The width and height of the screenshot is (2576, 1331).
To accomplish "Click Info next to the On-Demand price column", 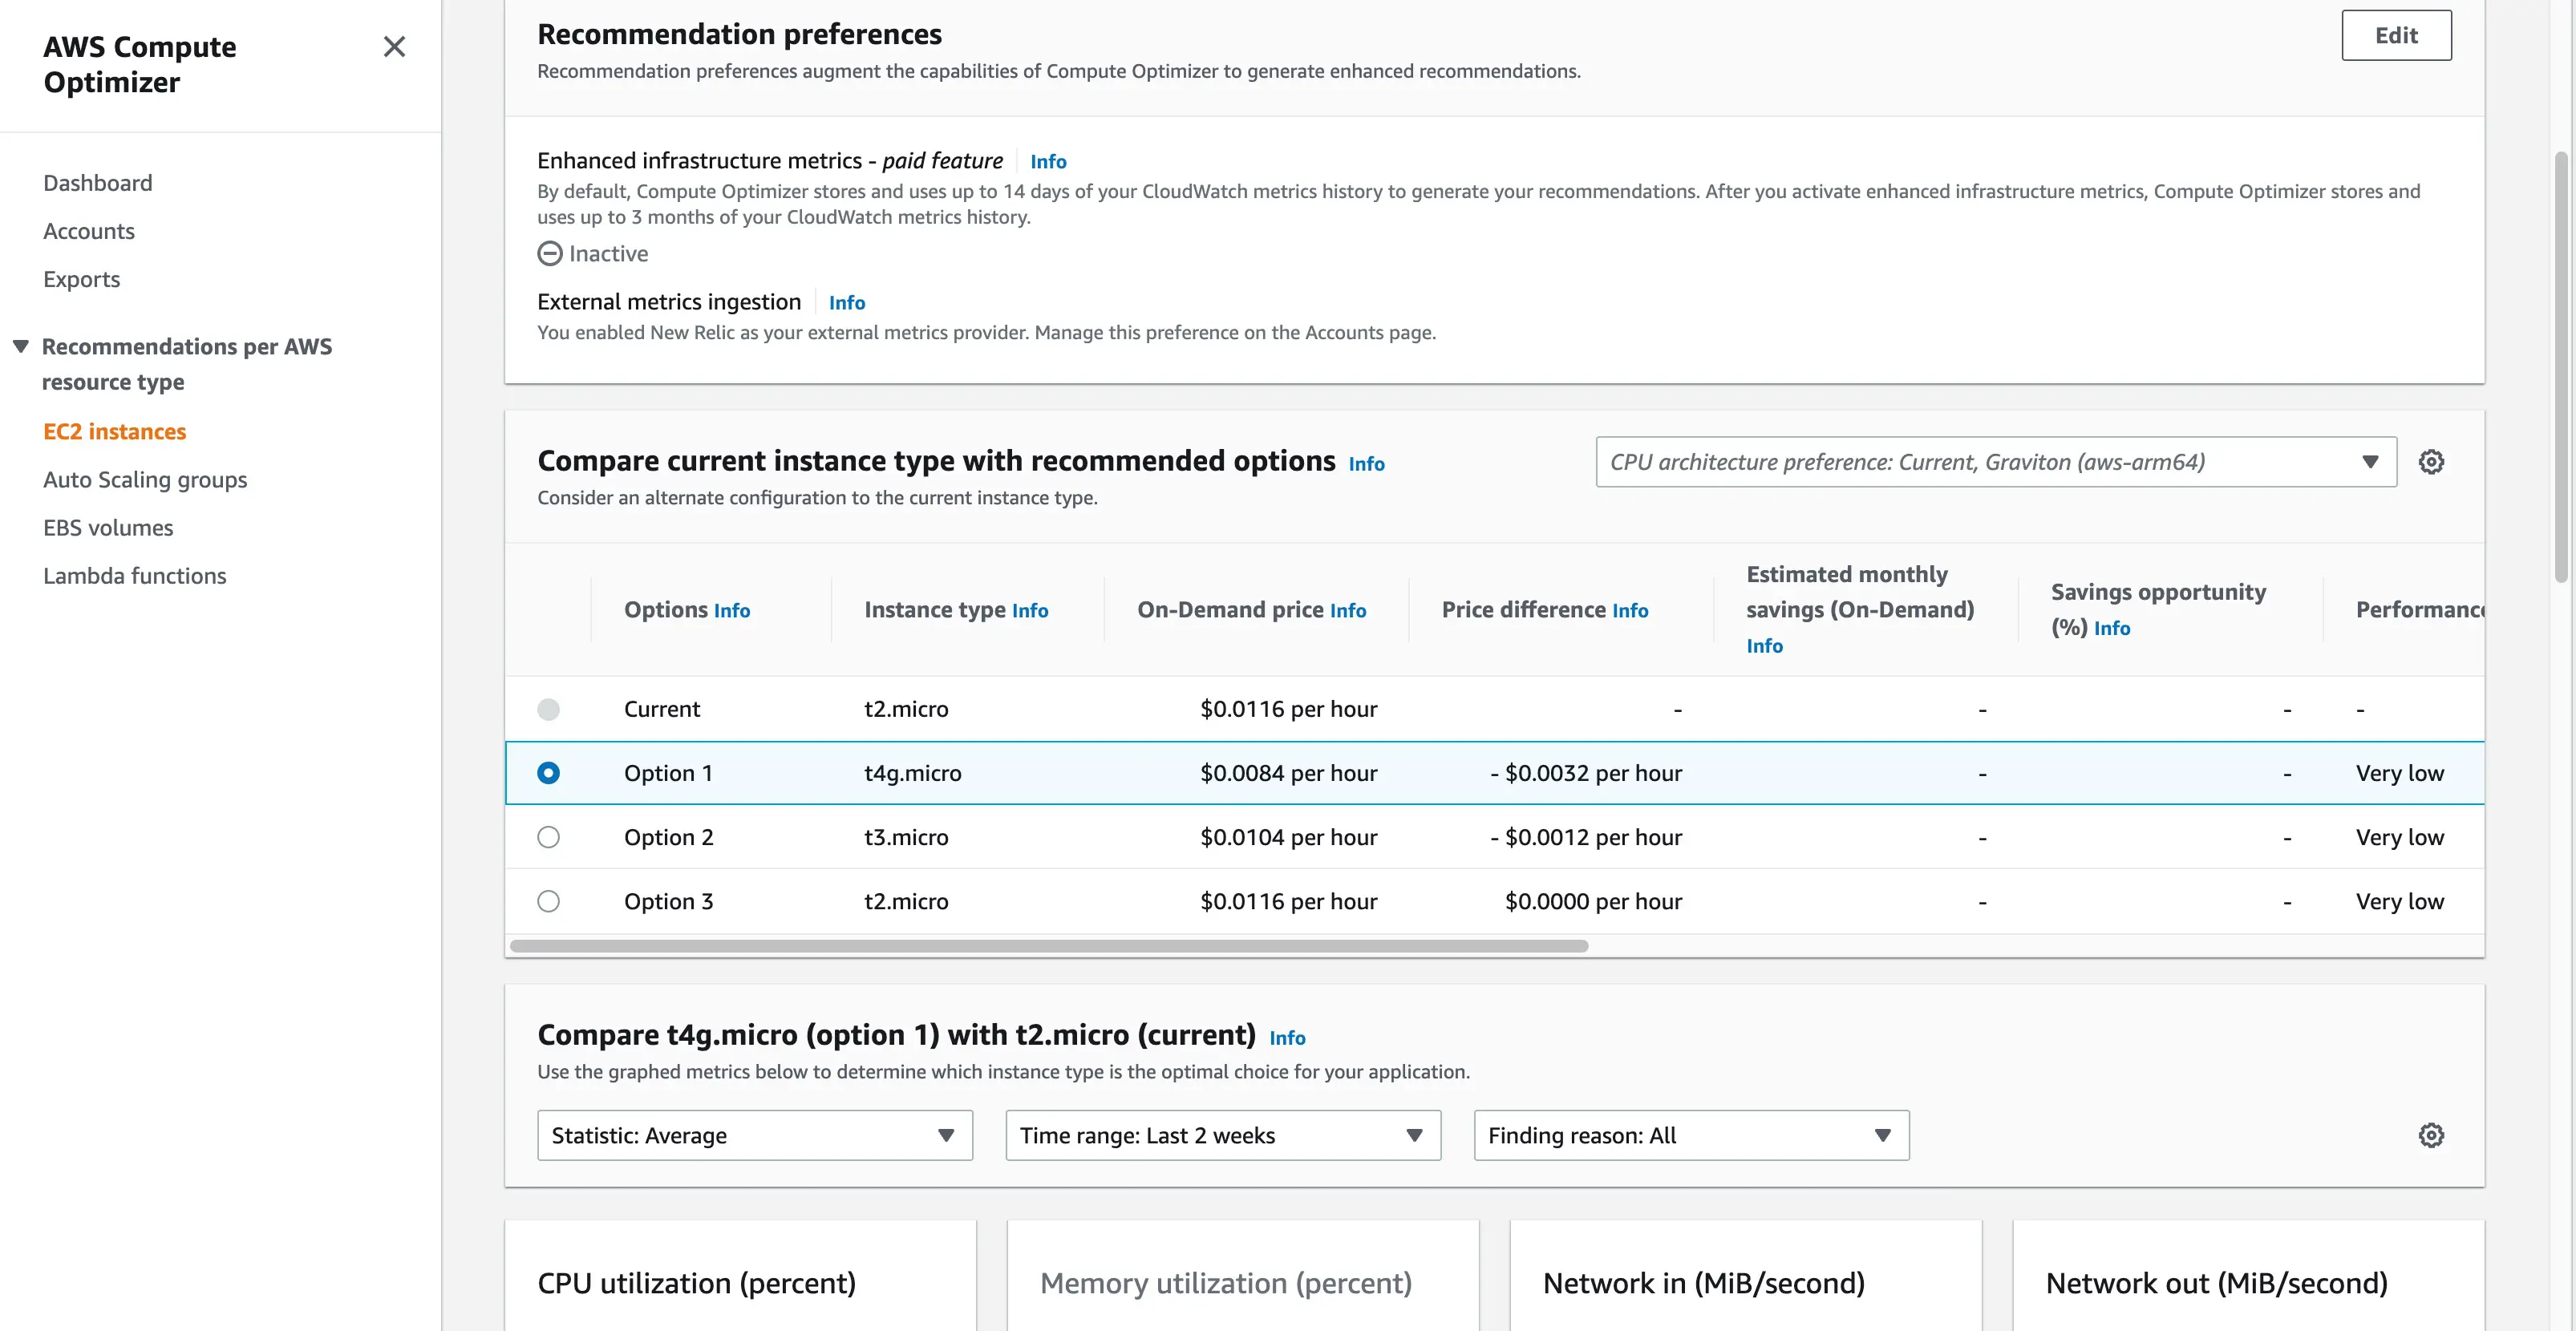I will point(1348,610).
